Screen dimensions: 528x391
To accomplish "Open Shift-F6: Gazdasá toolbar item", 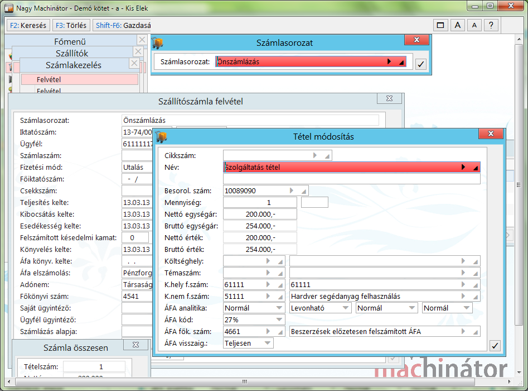I will [122, 25].
